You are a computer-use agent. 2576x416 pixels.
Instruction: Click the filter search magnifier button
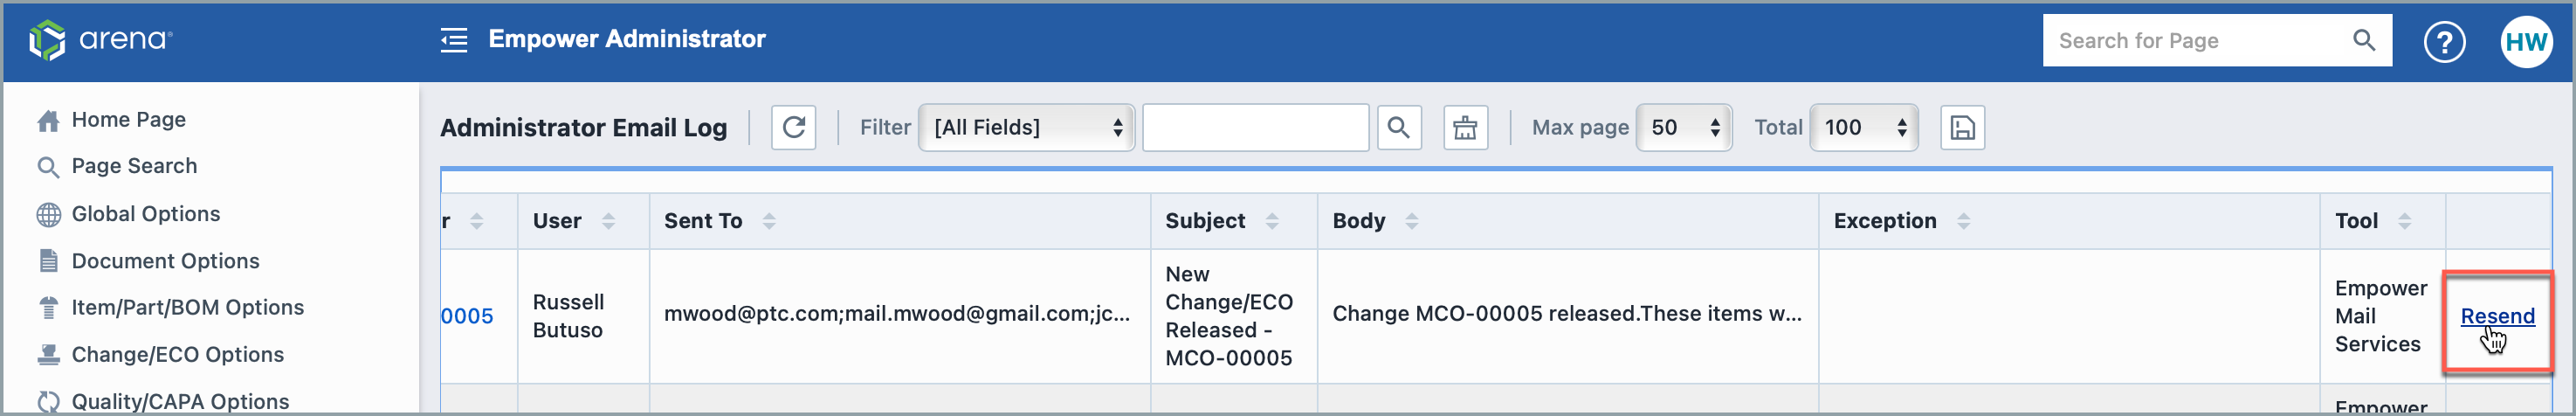(x=1398, y=128)
